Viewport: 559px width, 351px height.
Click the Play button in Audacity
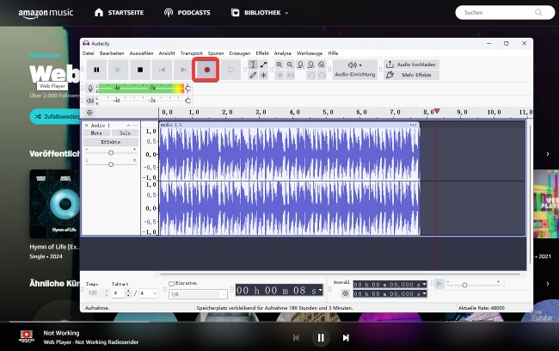coord(119,70)
